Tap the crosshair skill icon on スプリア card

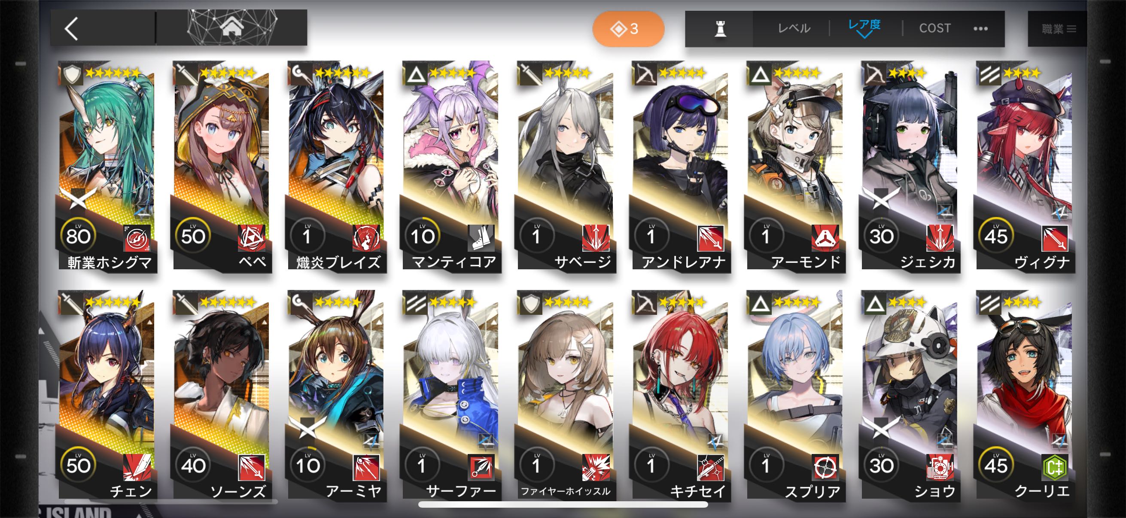point(825,467)
